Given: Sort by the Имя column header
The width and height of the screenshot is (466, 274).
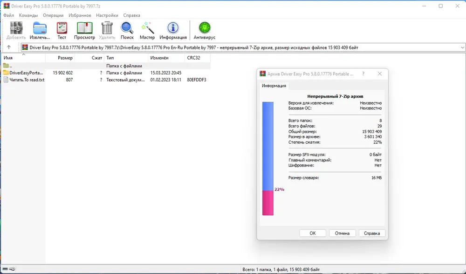Looking at the screenshot, I should click(x=23, y=58).
